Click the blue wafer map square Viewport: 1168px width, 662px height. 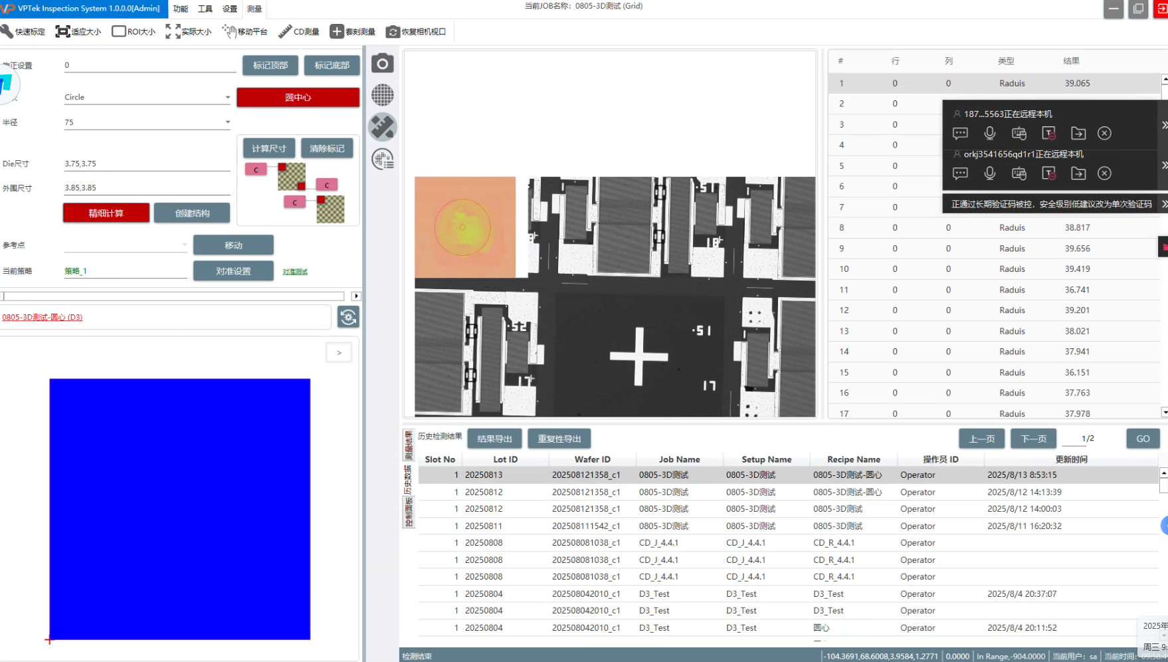click(x=179, y=509)
